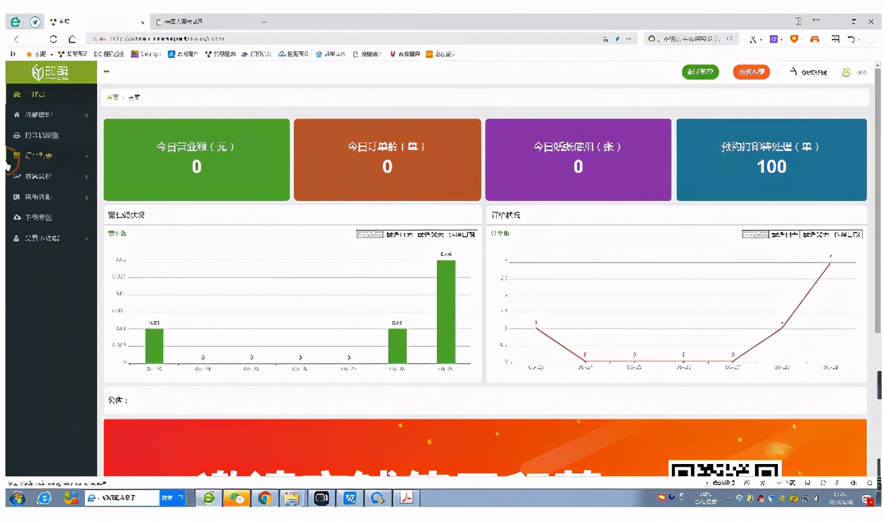Select the last range option above the line chart
This screenshot has height=522, width=883.
847,235
